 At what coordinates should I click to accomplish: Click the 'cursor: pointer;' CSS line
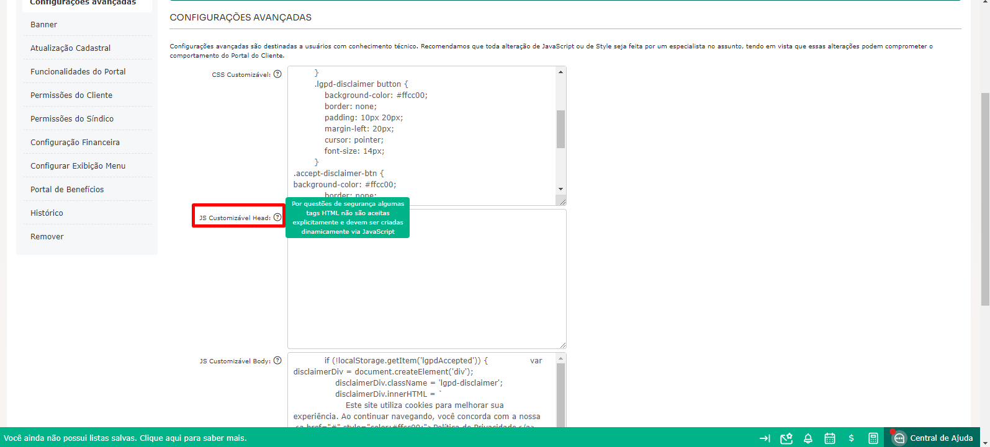(x=354, y=140)
